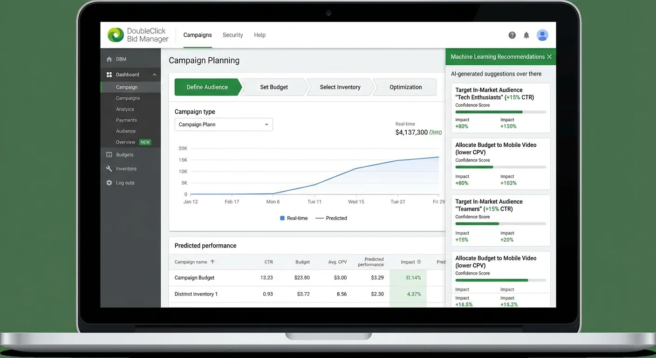
Task: Open the Security tab
Action: [233, 35]
